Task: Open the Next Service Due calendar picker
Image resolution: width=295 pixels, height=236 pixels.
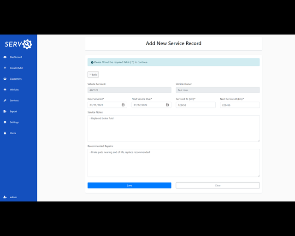Action: point(167,105)
